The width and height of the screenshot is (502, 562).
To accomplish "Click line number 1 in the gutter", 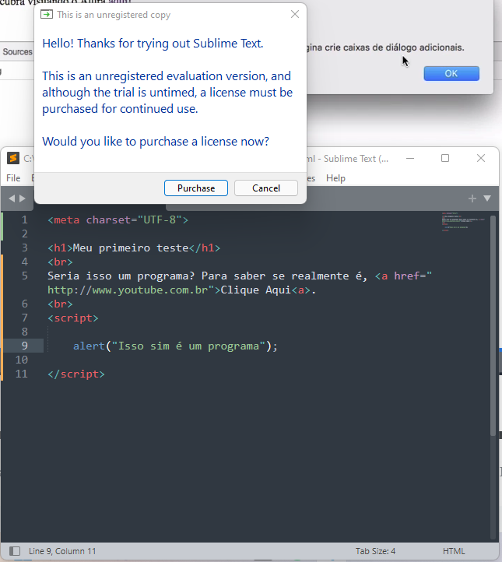I will pos(24,220).
